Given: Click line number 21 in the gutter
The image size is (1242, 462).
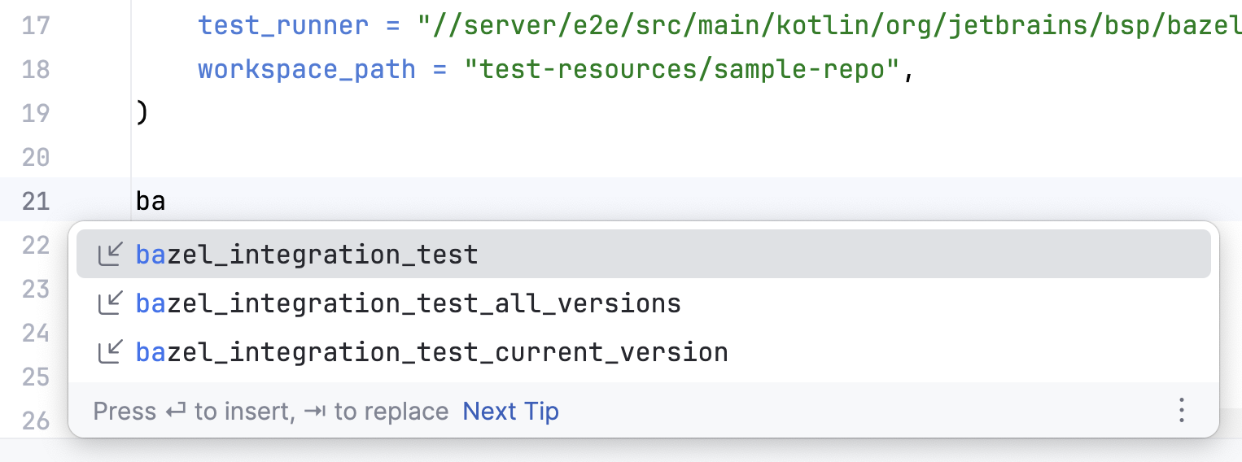Looking at the screenshot, I should [37, 201].
